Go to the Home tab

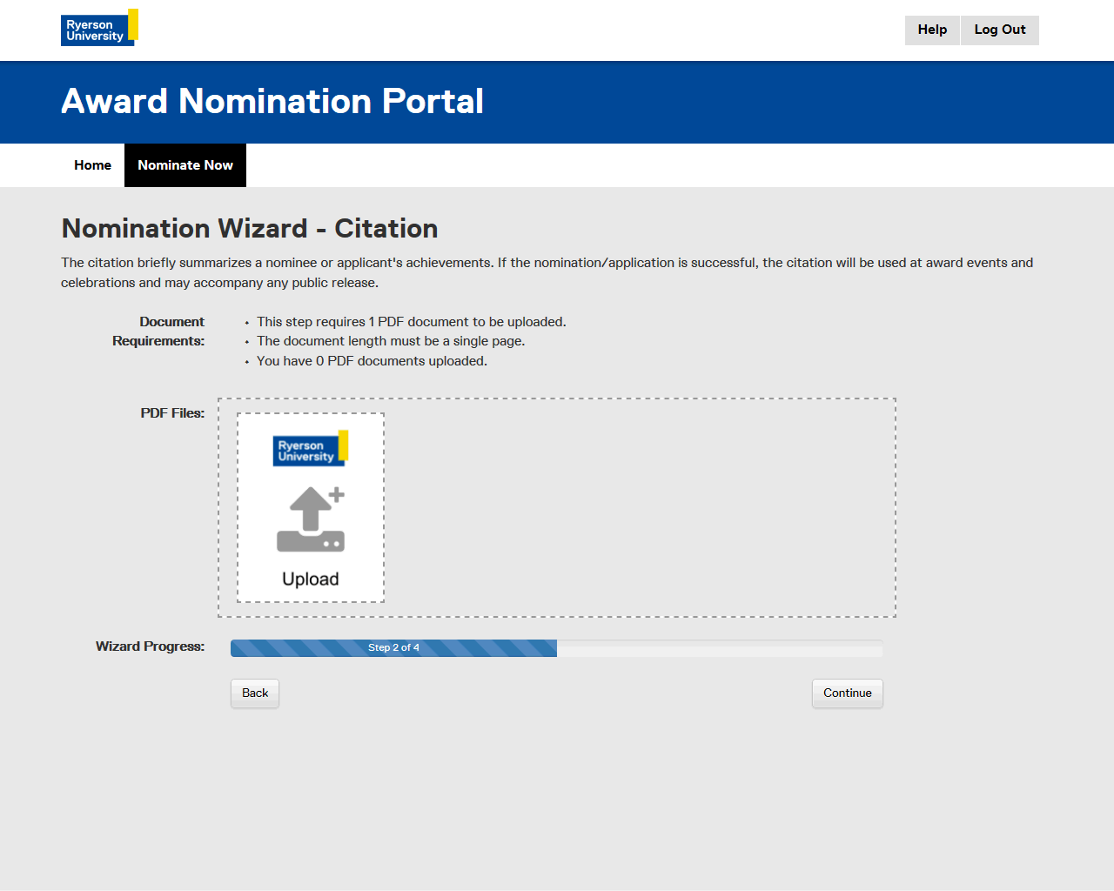[x=92, y=165]
